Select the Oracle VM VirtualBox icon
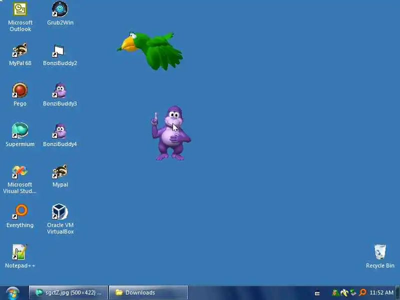 [x=60, y=219]
